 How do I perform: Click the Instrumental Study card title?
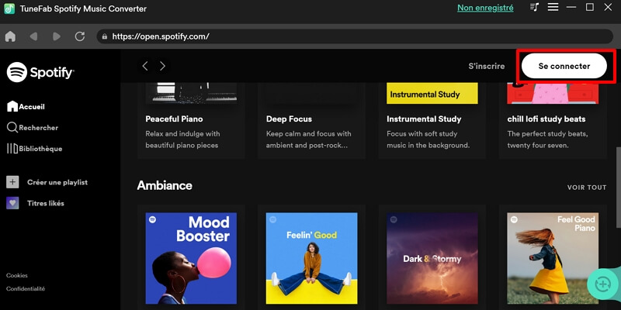click(424, 119)
